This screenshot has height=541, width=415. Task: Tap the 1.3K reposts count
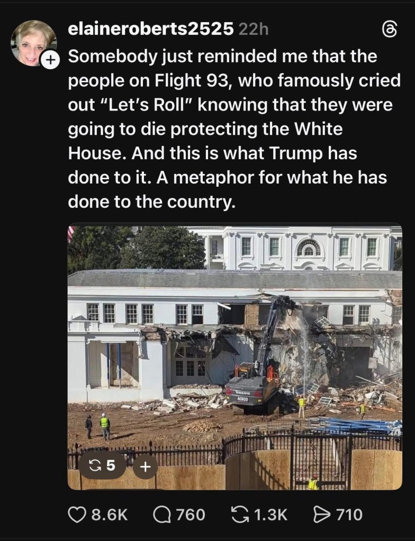click(x=271, y=514)
